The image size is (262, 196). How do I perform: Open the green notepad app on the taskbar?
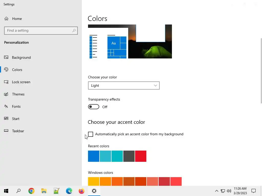click(x=57, y=191)
